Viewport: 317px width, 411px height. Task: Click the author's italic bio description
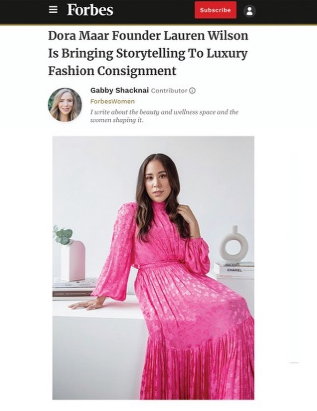click(x=164, y=116)
